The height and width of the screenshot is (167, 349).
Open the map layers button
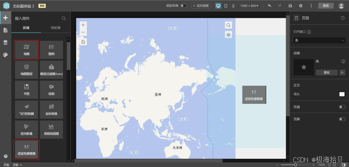[x=228, y=35]
